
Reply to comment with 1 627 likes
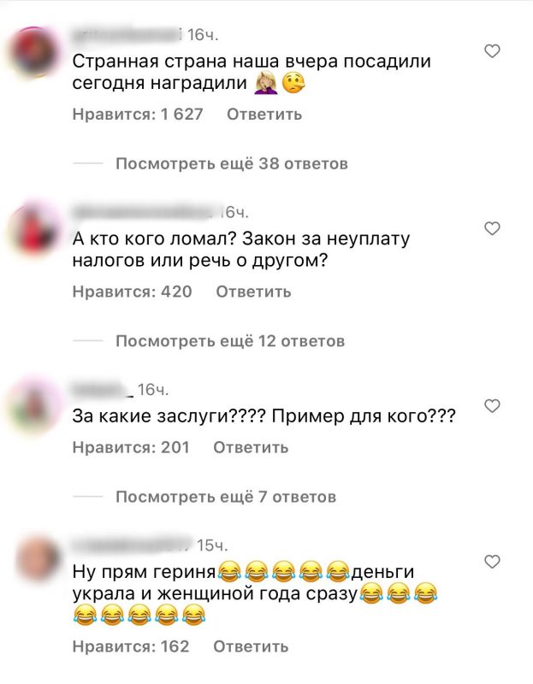(264, 115)
